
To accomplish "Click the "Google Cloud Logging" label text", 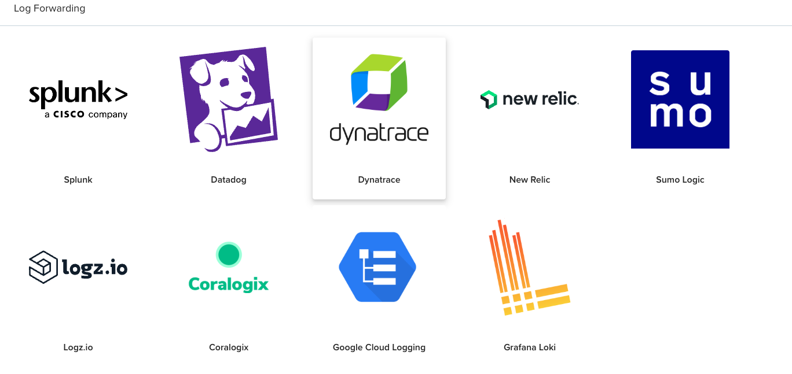I will coord(379,347).
